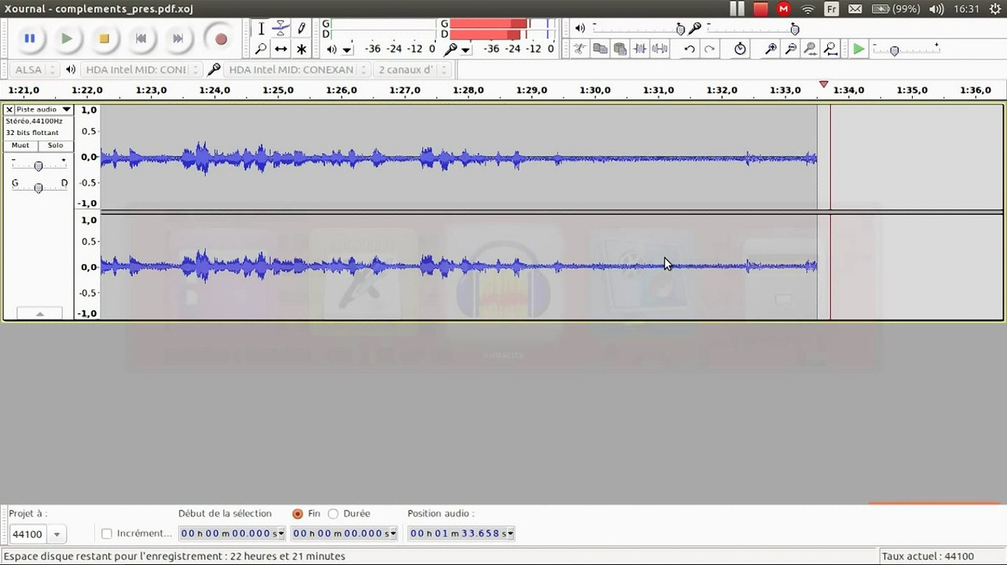Viewport: 1007px width, 565px height.
Task: Click the microphone icon beside input device
Action: [x=214, y=70]
